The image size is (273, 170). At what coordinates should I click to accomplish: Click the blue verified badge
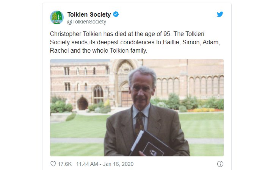(x=116, y=14)
